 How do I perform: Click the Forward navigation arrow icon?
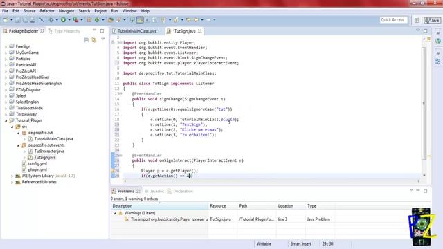(x=208, y=20)
